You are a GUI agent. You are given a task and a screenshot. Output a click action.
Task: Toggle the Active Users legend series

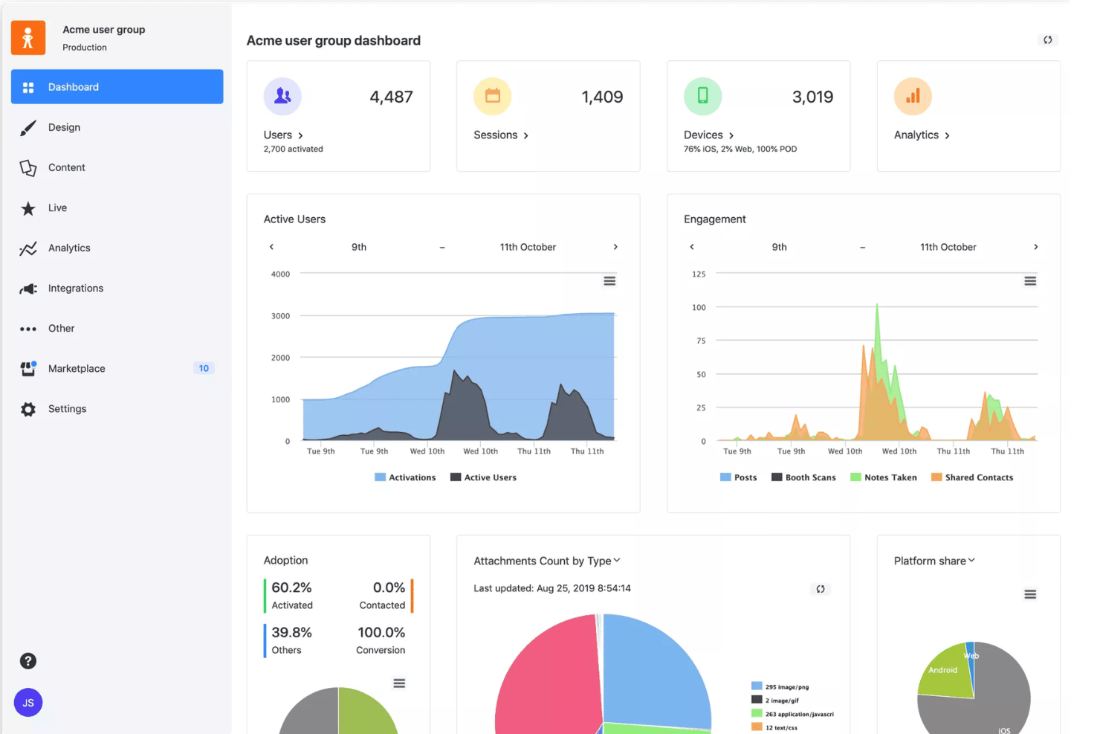coord(483,477)
